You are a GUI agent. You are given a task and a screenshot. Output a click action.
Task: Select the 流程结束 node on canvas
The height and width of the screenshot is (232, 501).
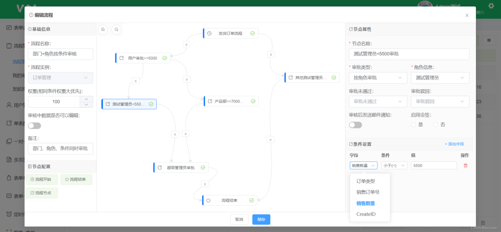pyautogui.click(x=230, y=201)
